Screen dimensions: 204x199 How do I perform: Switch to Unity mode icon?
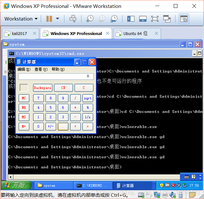[x=167, y=19]
